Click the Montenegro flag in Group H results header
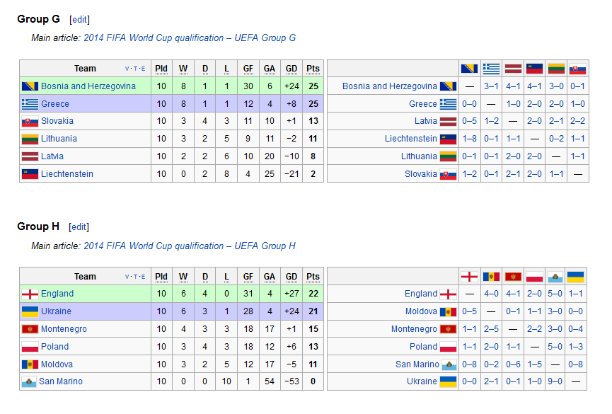This screenshot has width=612, height=414. tap(513, 277)
